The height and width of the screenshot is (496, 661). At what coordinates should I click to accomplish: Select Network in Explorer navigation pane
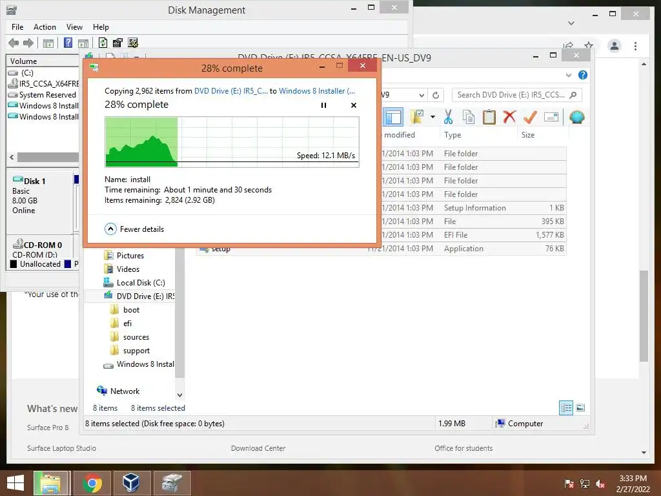pyautogui.click(x=125, y=391)
